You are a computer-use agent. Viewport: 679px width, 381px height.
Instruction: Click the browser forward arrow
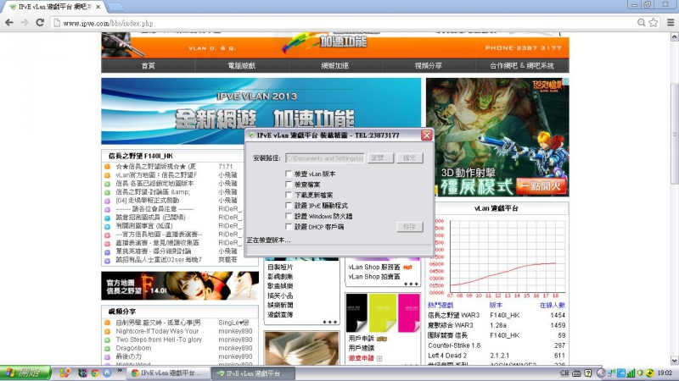click(25, 23)
